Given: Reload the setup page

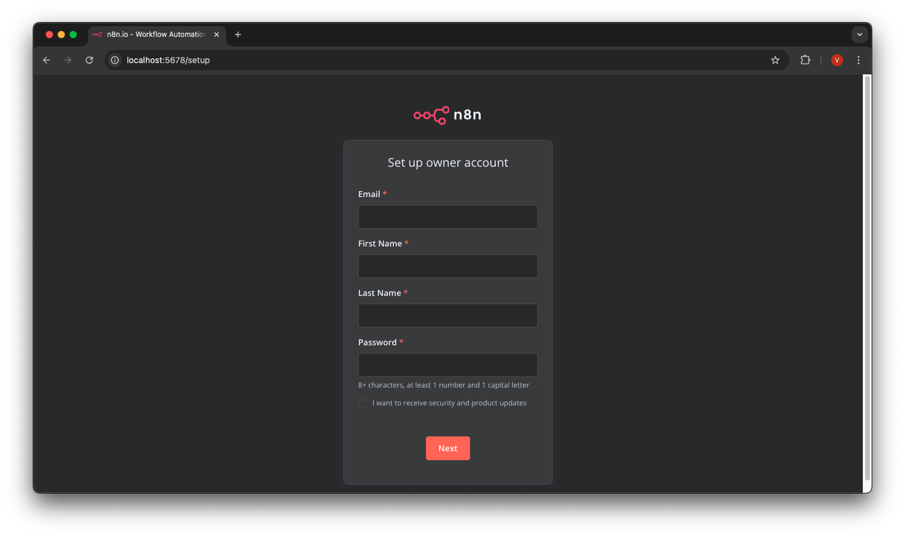Looking at the screenshot, I should (89, 60).
